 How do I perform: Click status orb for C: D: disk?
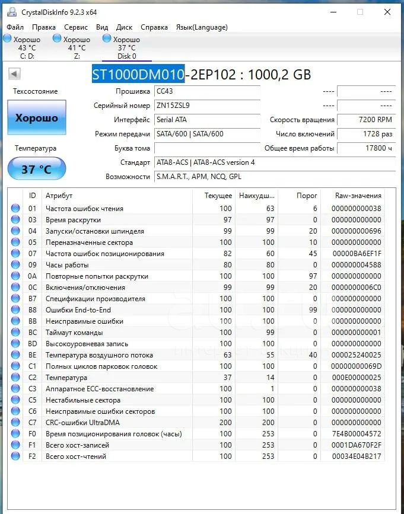point(7,39)
